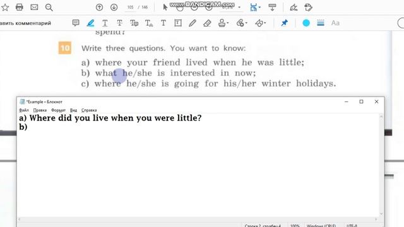Select the add text comment tool
Viewport: 404px width, 227px height.
163,23
